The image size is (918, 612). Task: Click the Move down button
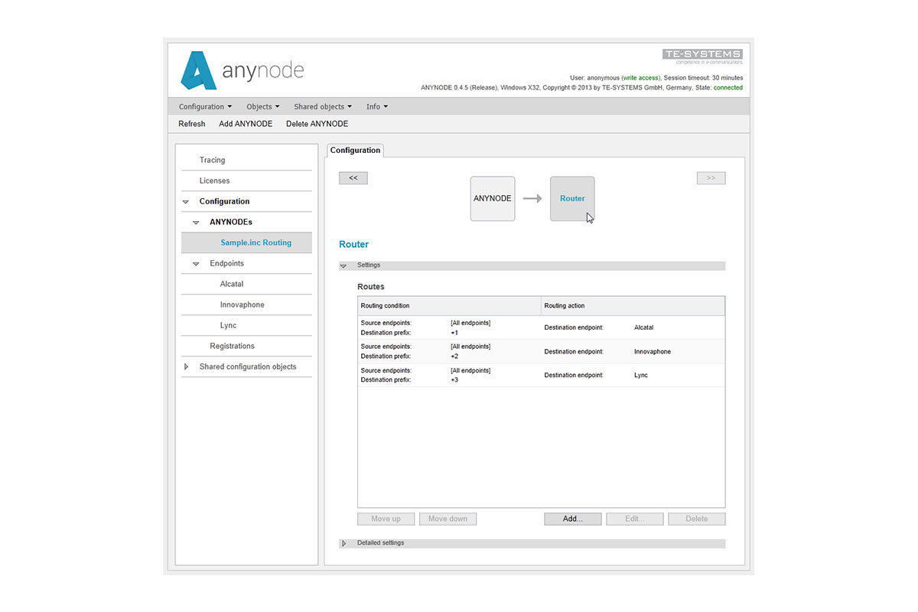click(448, 519)
